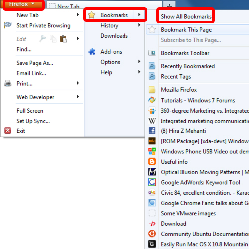Screen dimensions: 249x249
Task: Open the 360-degree Marketing bookmark
Action: [205, 111]
